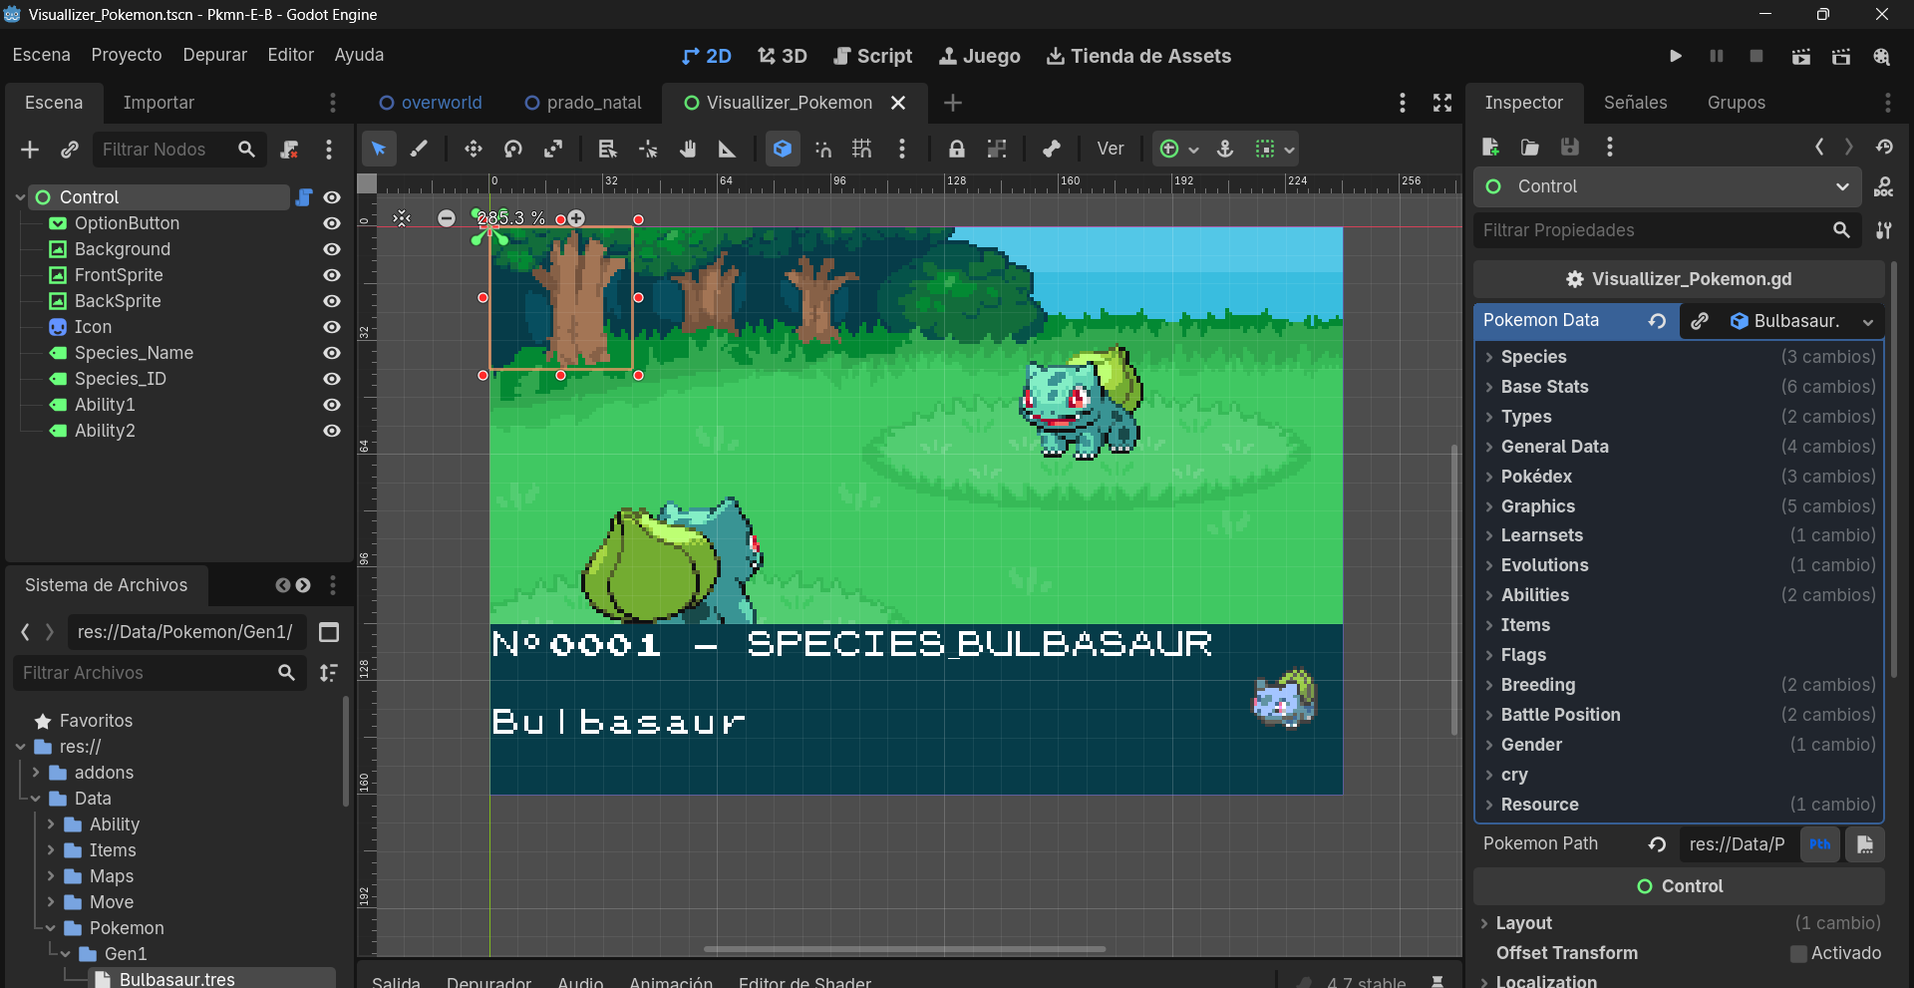Create a new resource in Inspector
The width and height of the screenshot is (1914, 988).
1490,147
